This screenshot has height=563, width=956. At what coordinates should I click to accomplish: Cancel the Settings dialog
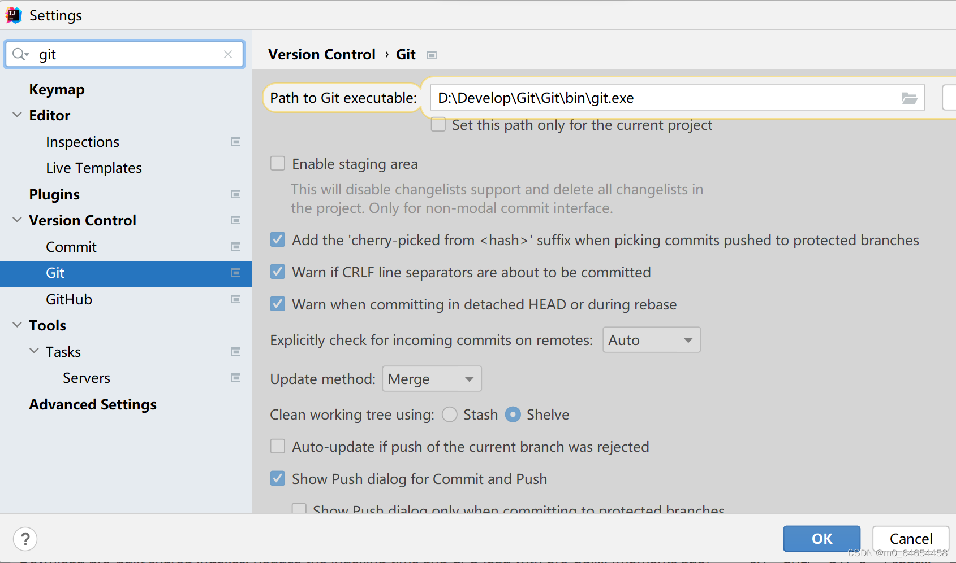pyautogui.click(x=911, y=539)
